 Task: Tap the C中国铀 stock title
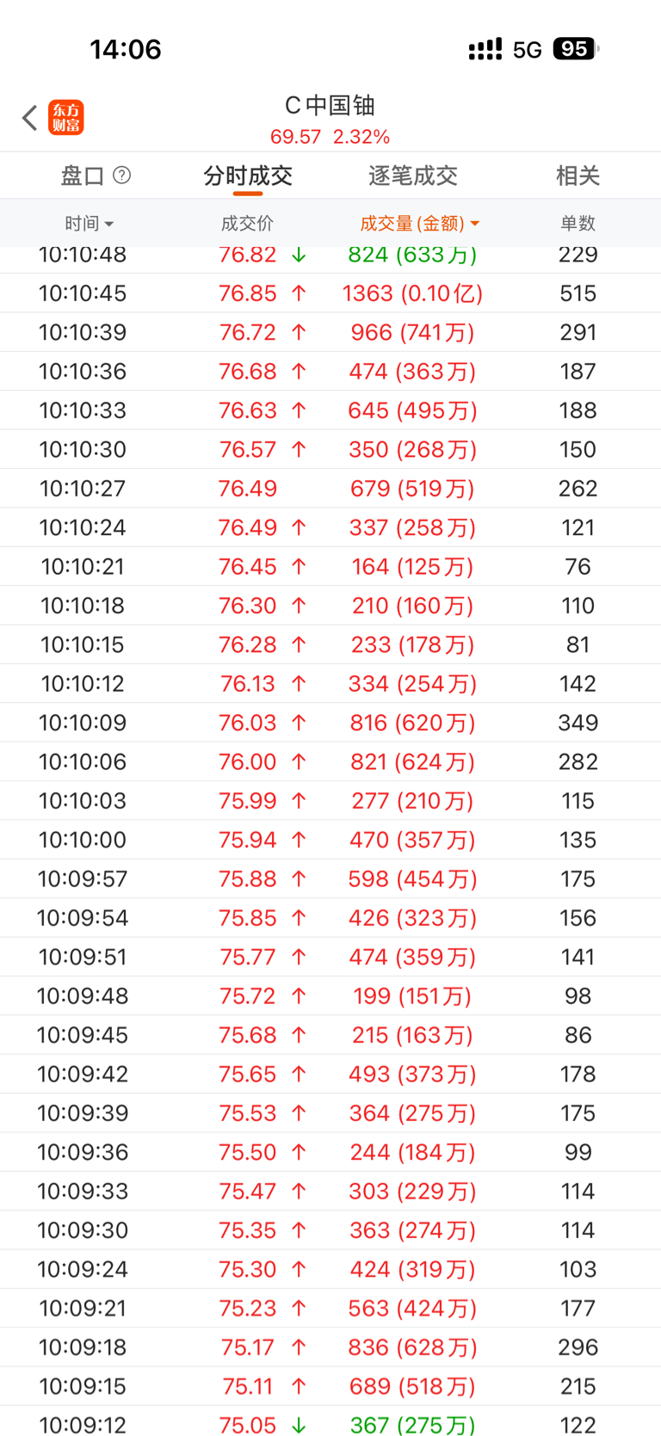pos(330,106)
